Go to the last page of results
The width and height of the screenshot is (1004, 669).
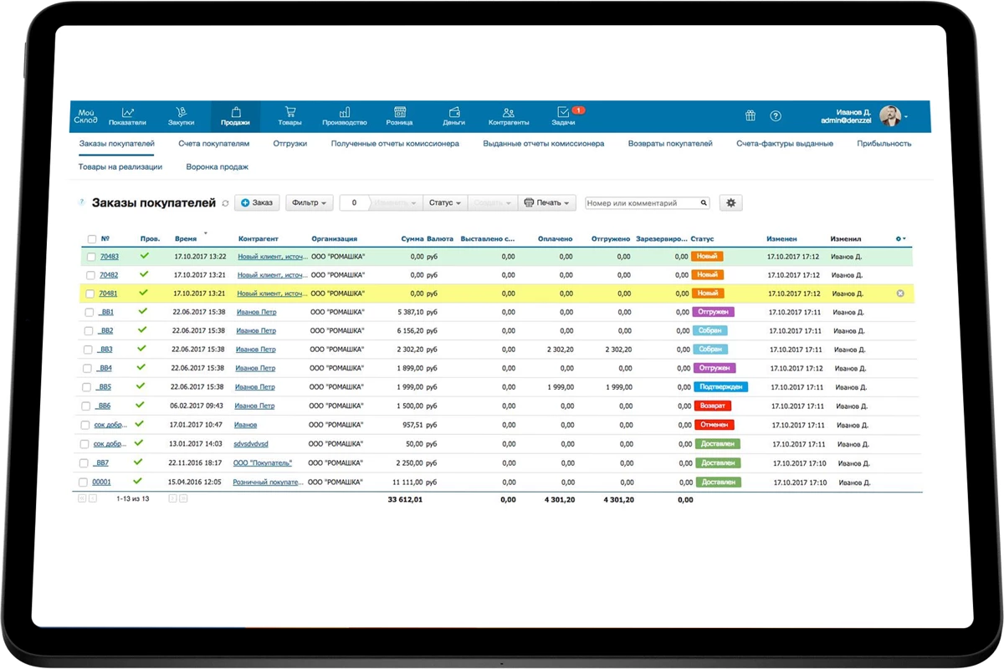point(183,498)
